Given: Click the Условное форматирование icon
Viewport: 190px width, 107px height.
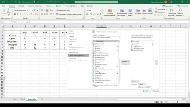Looking at the screenshot, I should (x=110, y=10).
